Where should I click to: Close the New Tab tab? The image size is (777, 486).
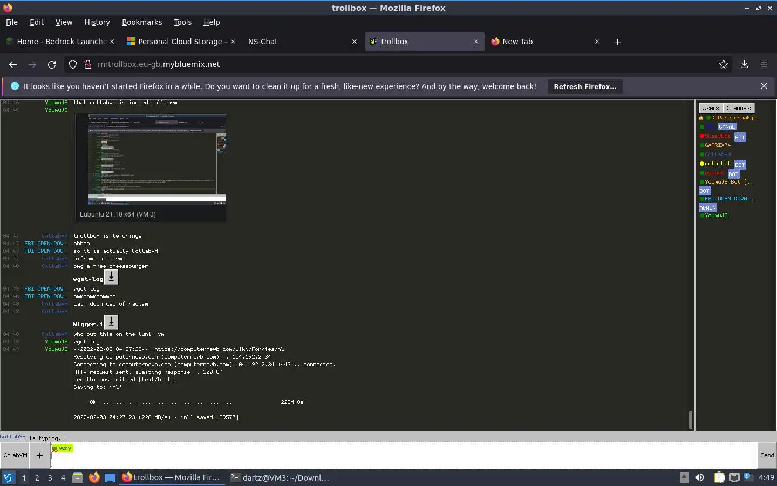[x=597, y=42]
